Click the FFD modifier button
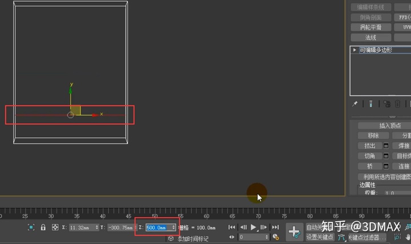Viewport: 411px width, 244px height. [x=402, y=18]
